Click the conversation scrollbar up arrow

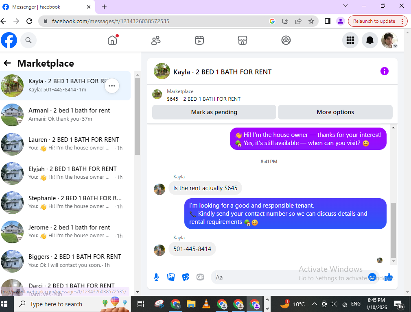tap(393, 128)
